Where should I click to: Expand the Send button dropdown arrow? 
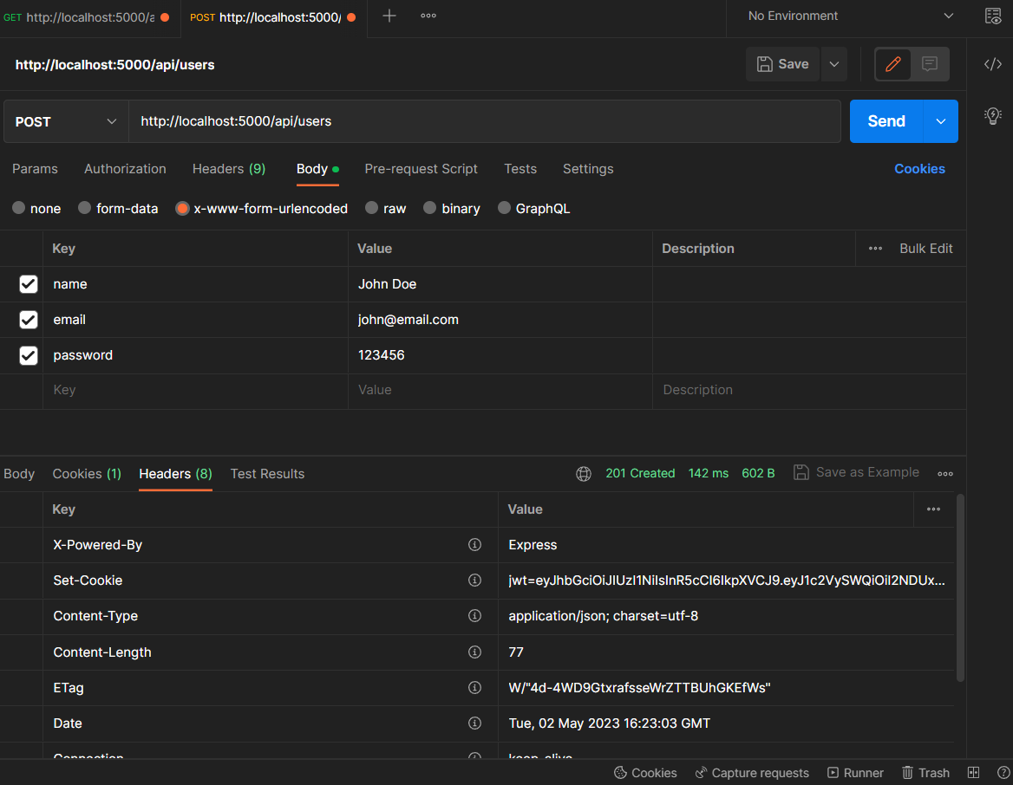[x=941, y=121]
